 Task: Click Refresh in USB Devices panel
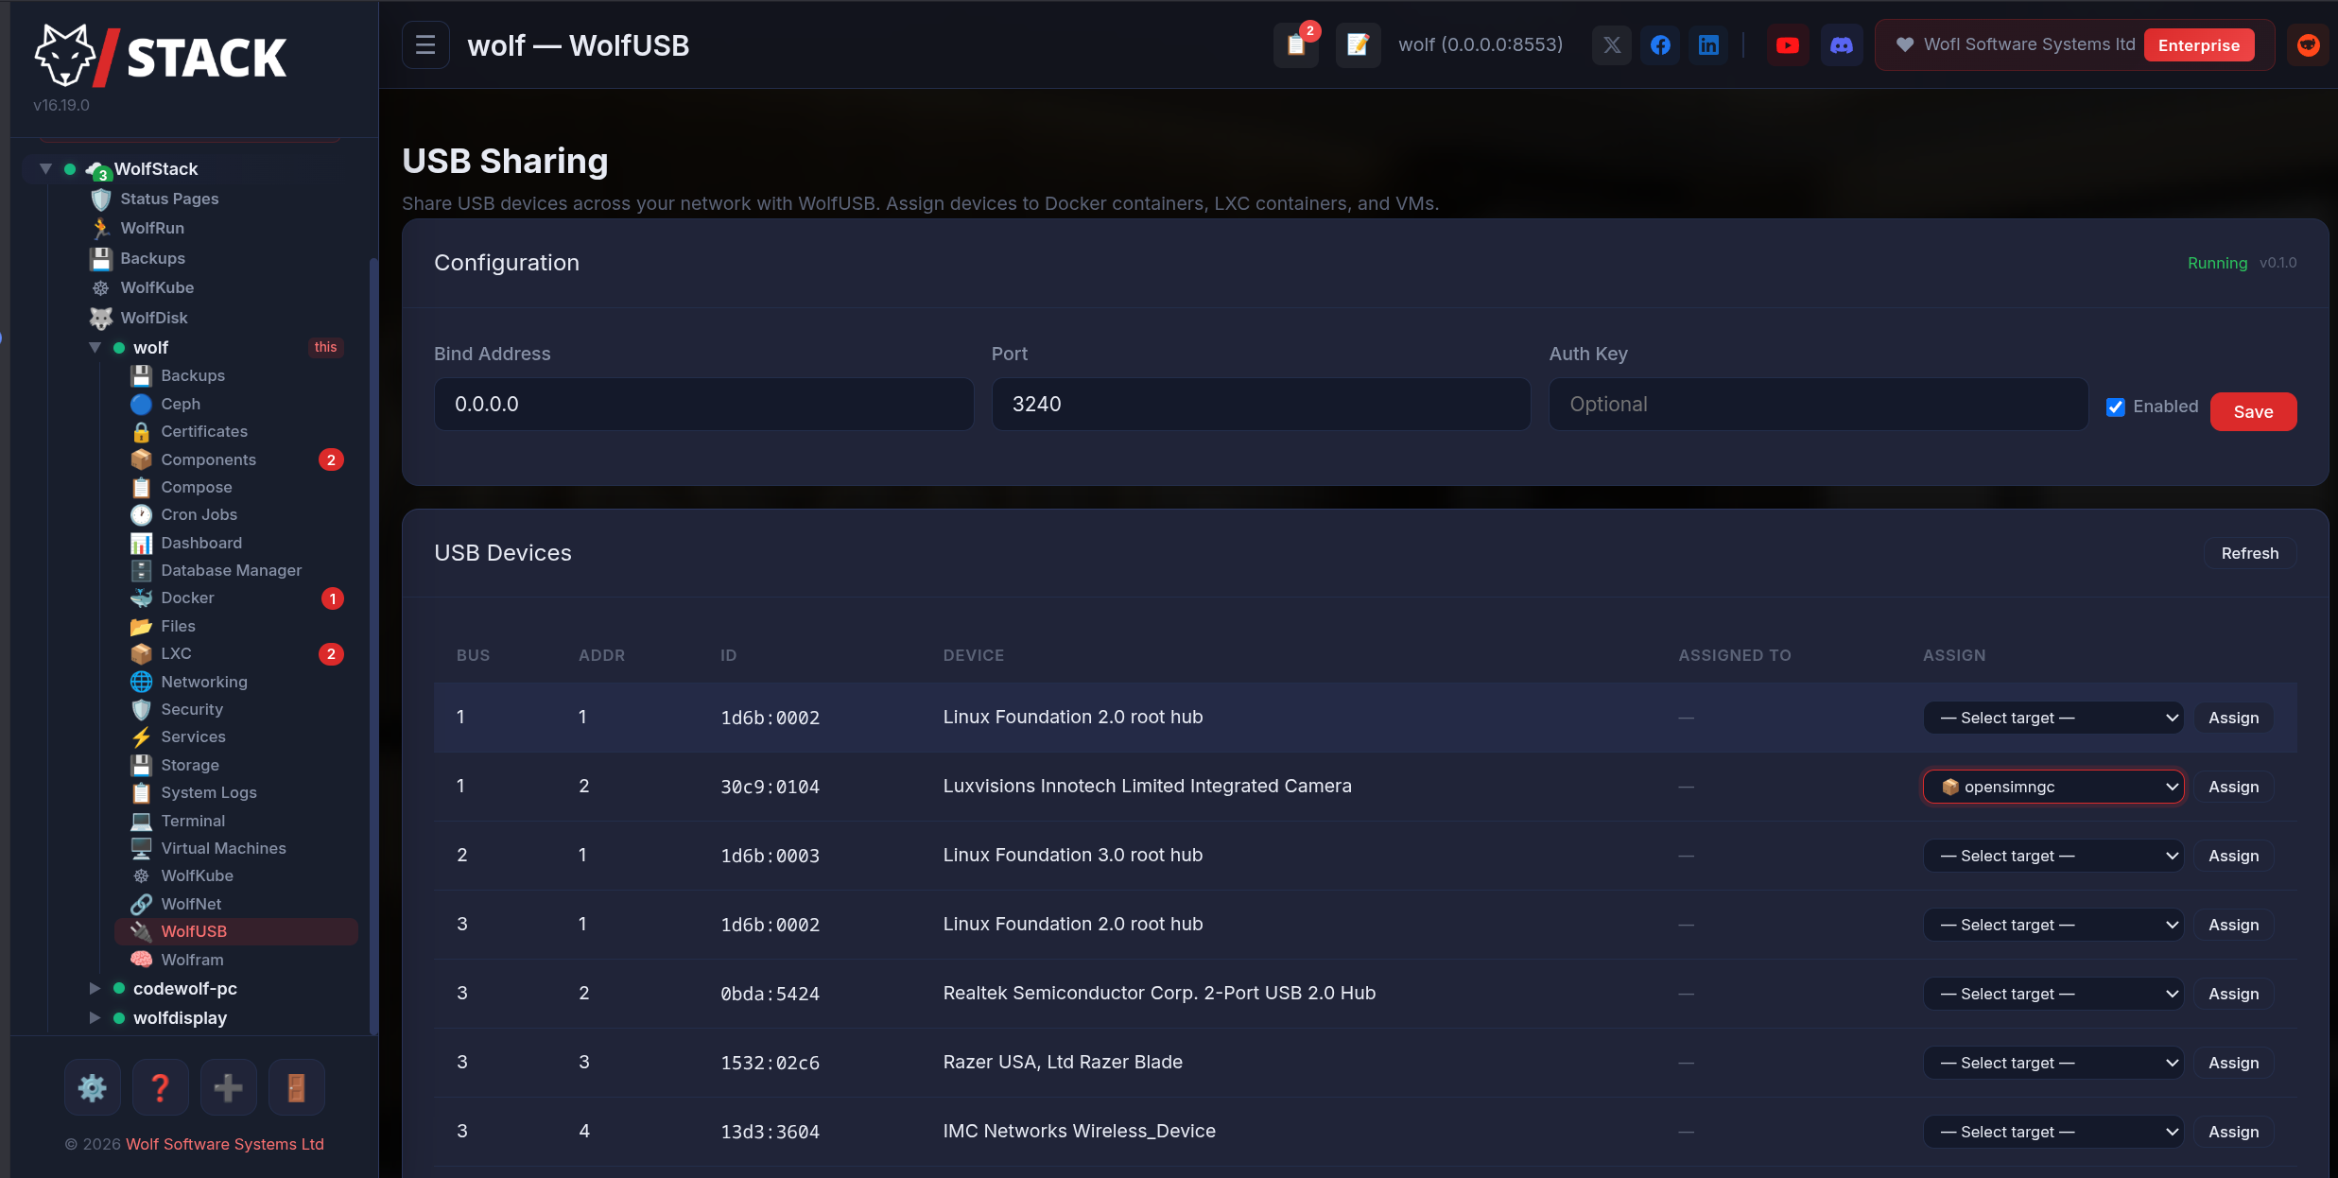click(x=2249, y=553)
